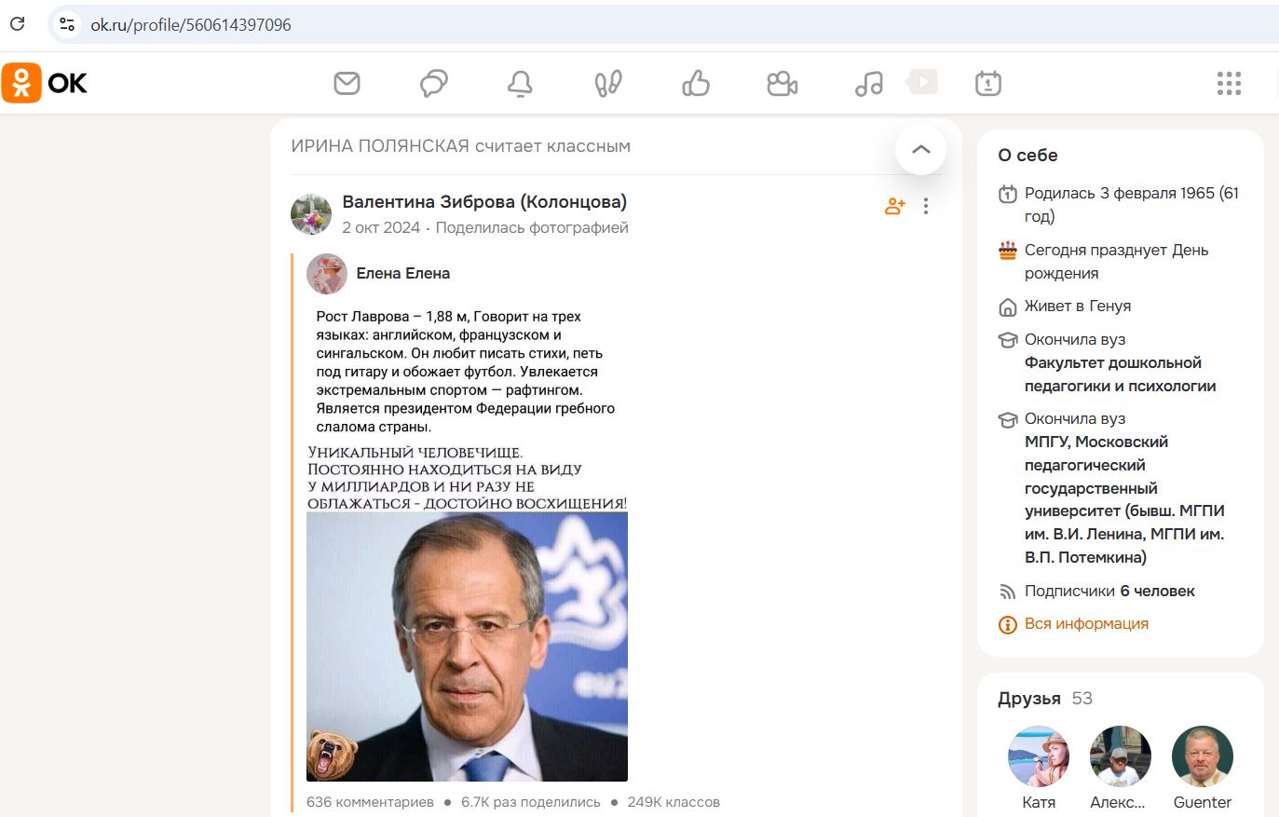Open the discussions chat bubble icon
Image resolution: width=1279 pixels, height=817 pixels.
pos(433,83)
